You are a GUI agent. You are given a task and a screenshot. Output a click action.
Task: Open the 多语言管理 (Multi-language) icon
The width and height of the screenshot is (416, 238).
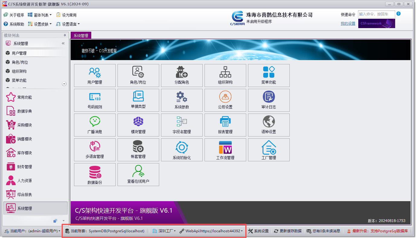point(95,150)
